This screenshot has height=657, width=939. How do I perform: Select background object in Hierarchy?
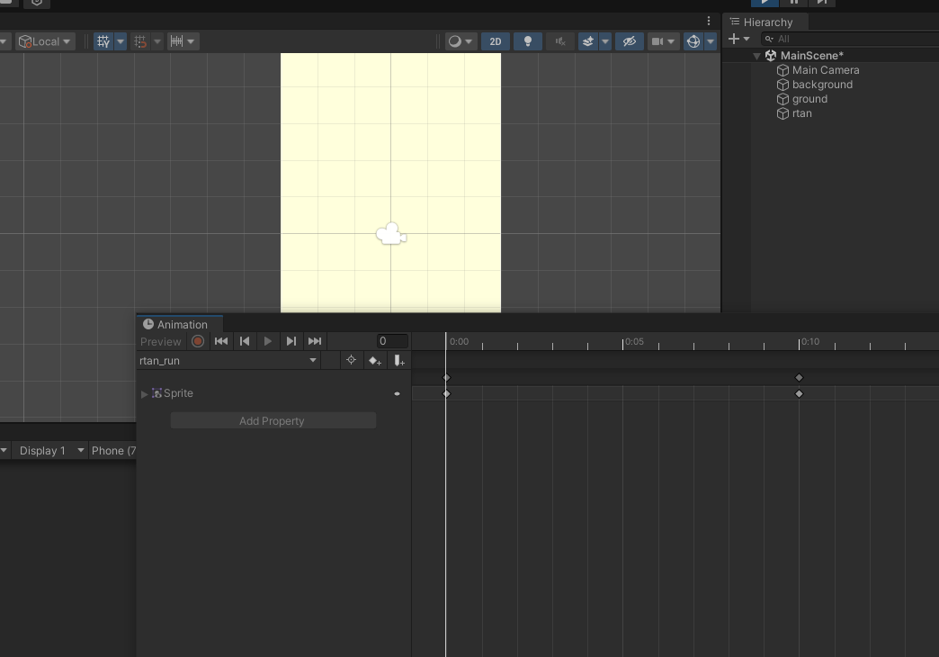tap(822, 85)
